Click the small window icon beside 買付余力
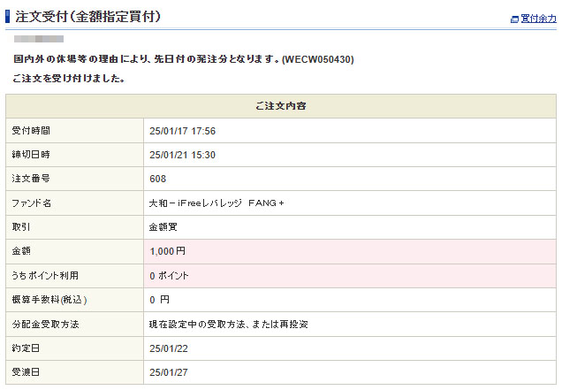The image size is (562, 390). 514,19
